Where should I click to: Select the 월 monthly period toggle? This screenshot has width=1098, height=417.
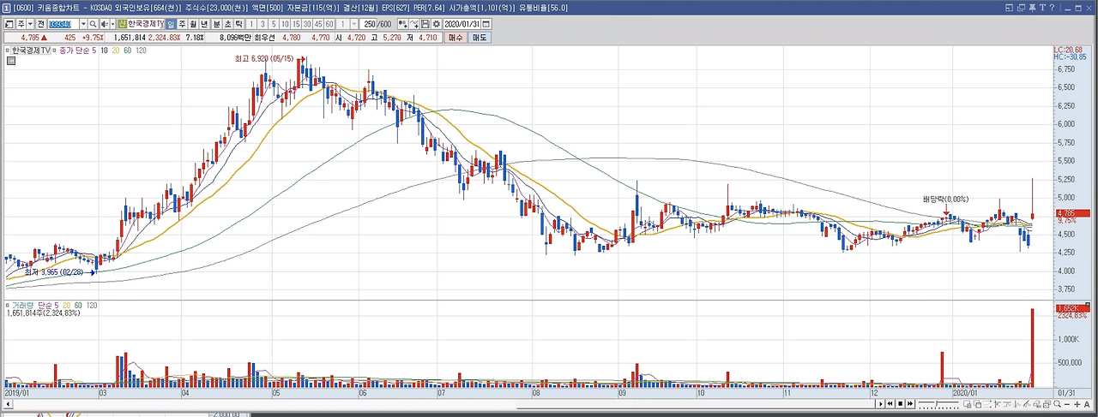193,24
